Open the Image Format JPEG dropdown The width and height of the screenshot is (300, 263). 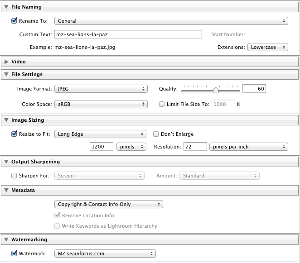(x=101, y=89)
